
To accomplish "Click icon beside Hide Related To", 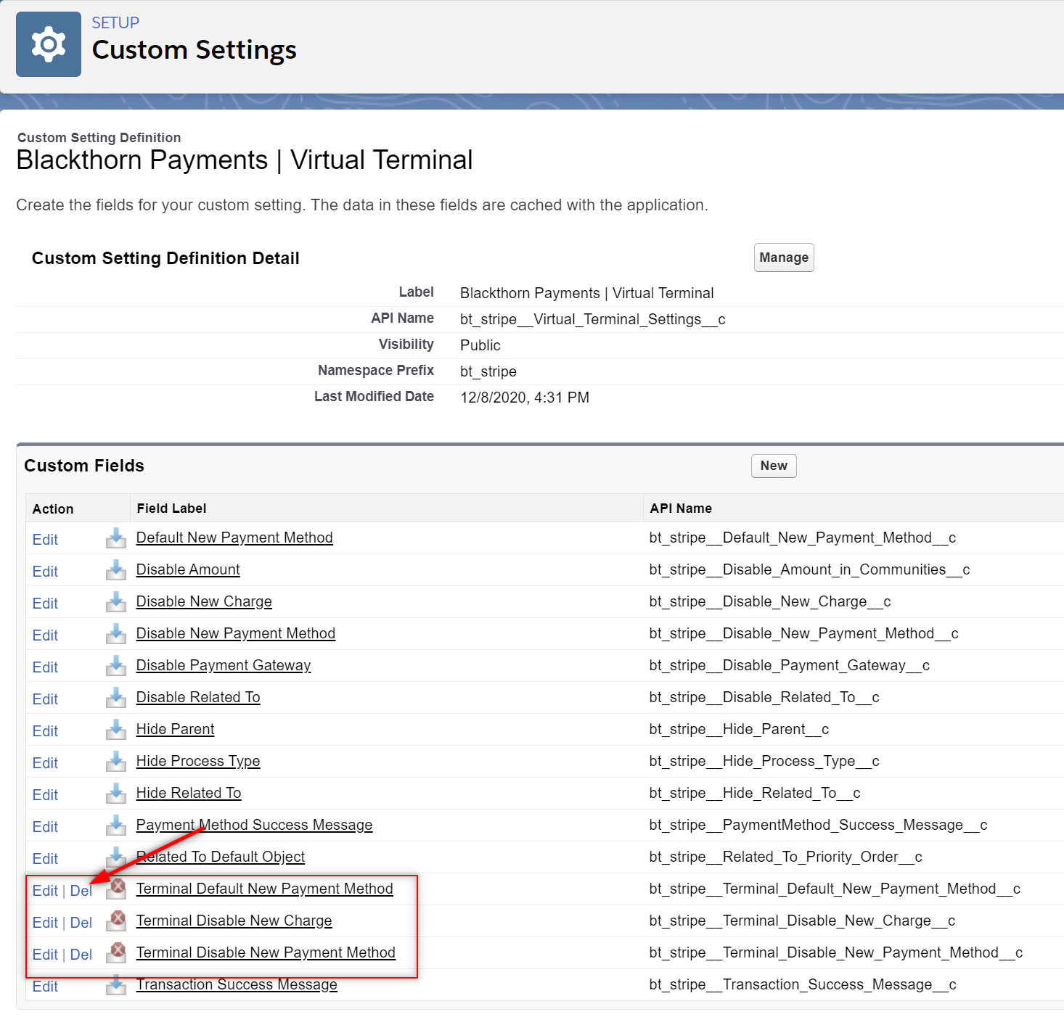I will (x=116, y=794).
